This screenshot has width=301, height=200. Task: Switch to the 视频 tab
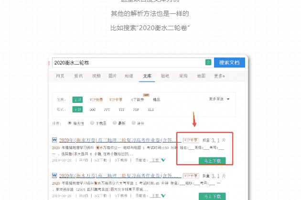tap(96, 76)
